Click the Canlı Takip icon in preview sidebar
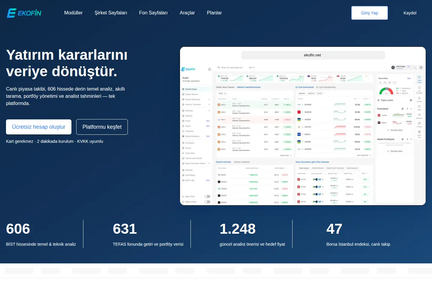This screenshot has width=432, height=300. pyautogui.click(x=183, y=153)
